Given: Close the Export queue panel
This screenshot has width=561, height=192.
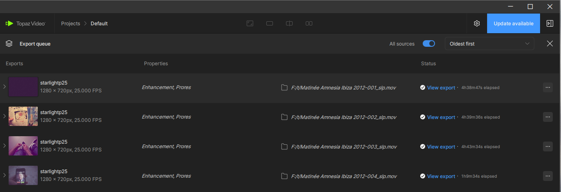Looking at the screenshot, I should point(550,43).
